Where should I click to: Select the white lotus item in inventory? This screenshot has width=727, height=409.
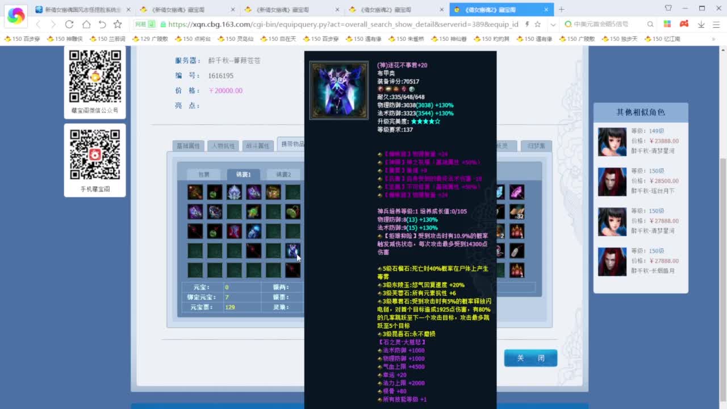[x=234, y=192]
